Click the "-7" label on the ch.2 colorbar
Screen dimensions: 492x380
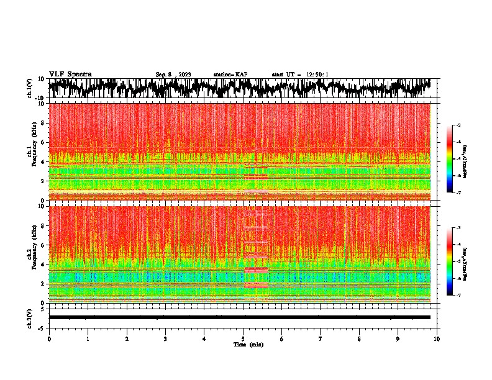[x=458, y=295]
